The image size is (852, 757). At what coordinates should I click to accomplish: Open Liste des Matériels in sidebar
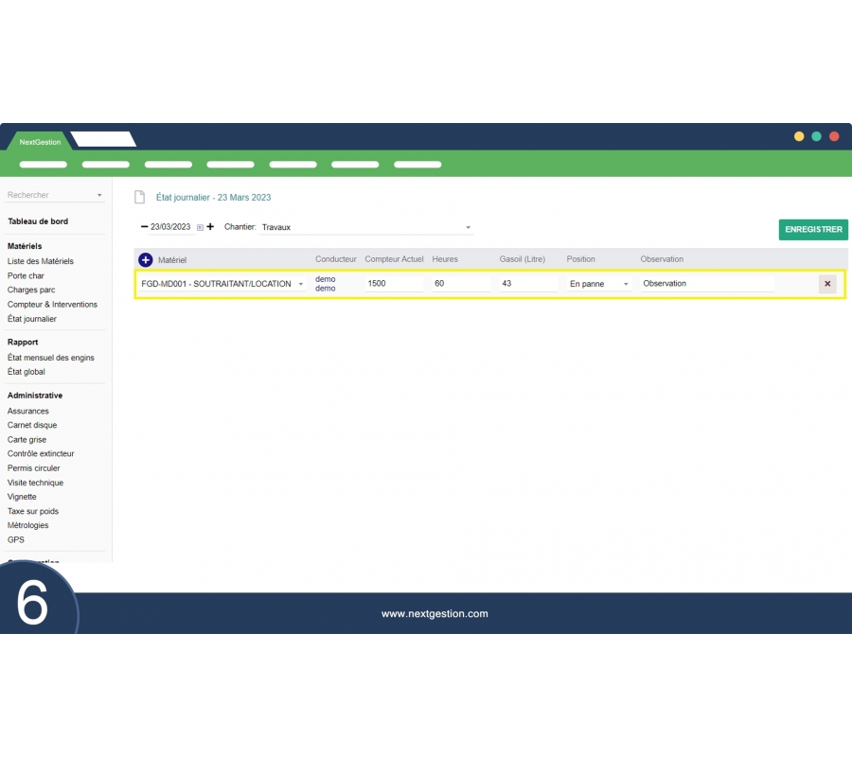click(x=41, y=261)
